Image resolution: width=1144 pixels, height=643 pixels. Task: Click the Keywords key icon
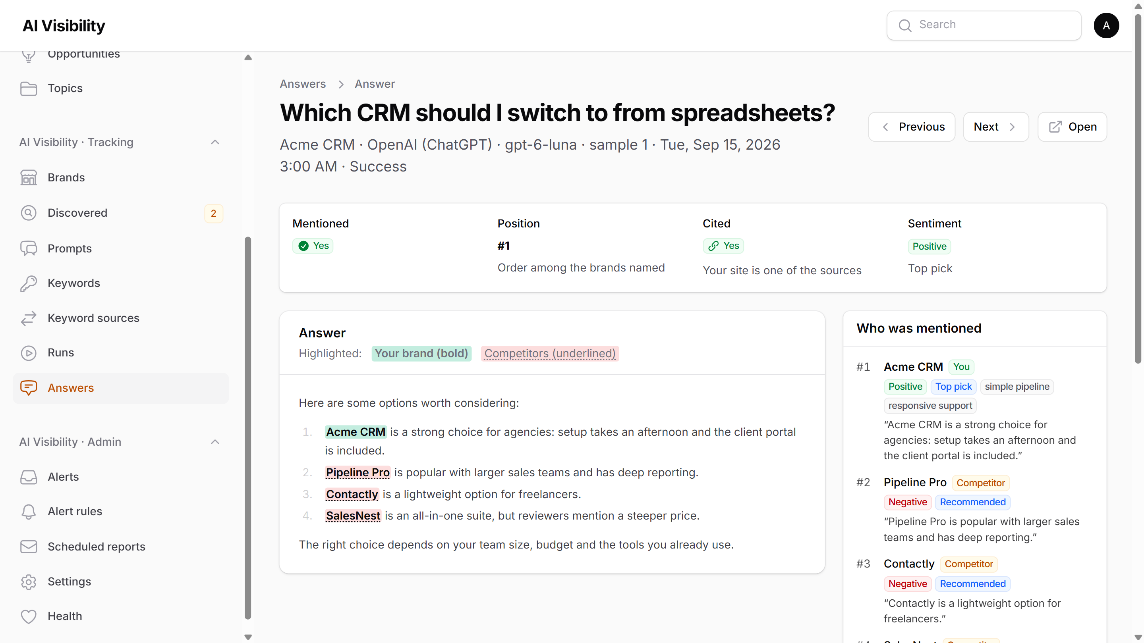[x=29, y=283]
